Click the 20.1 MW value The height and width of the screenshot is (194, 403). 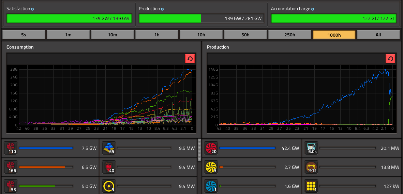390,148
